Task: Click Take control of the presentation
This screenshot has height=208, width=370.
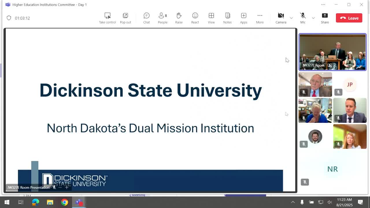Action: click(x=107, y=18)
